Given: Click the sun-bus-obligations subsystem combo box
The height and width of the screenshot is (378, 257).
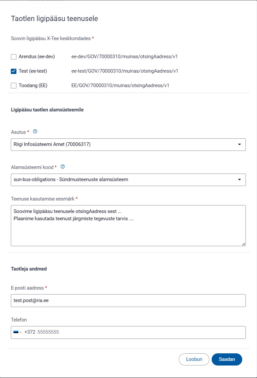Looking at the screenshot, I should pos(122,179).
